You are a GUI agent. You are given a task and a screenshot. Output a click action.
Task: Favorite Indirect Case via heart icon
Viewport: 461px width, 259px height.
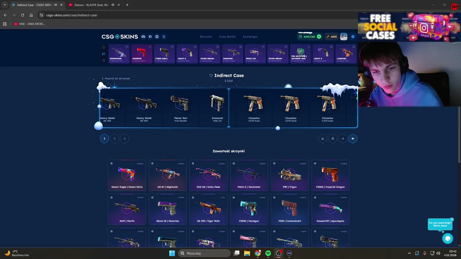[211, 76]
